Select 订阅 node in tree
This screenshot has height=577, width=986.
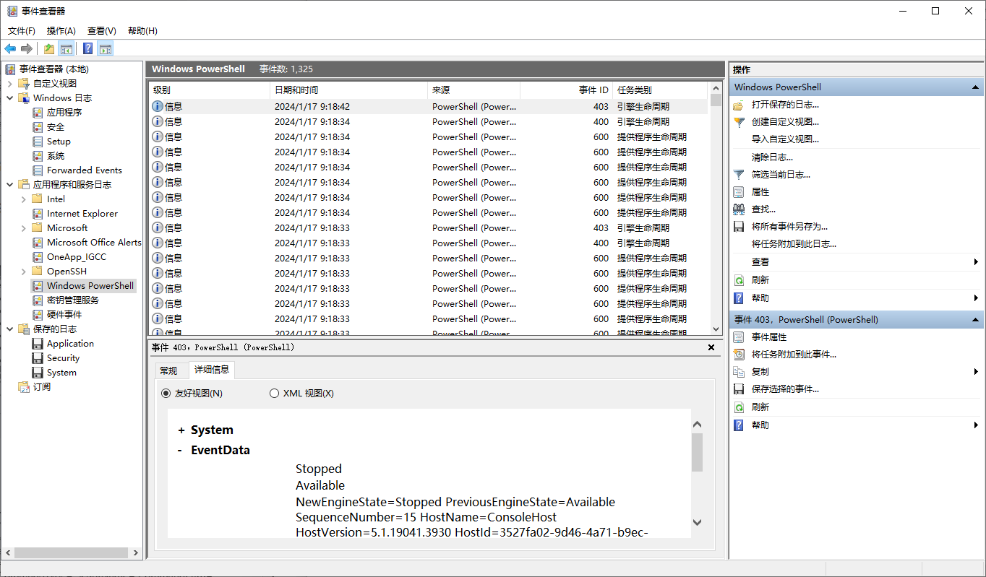(x=42, y=386)
